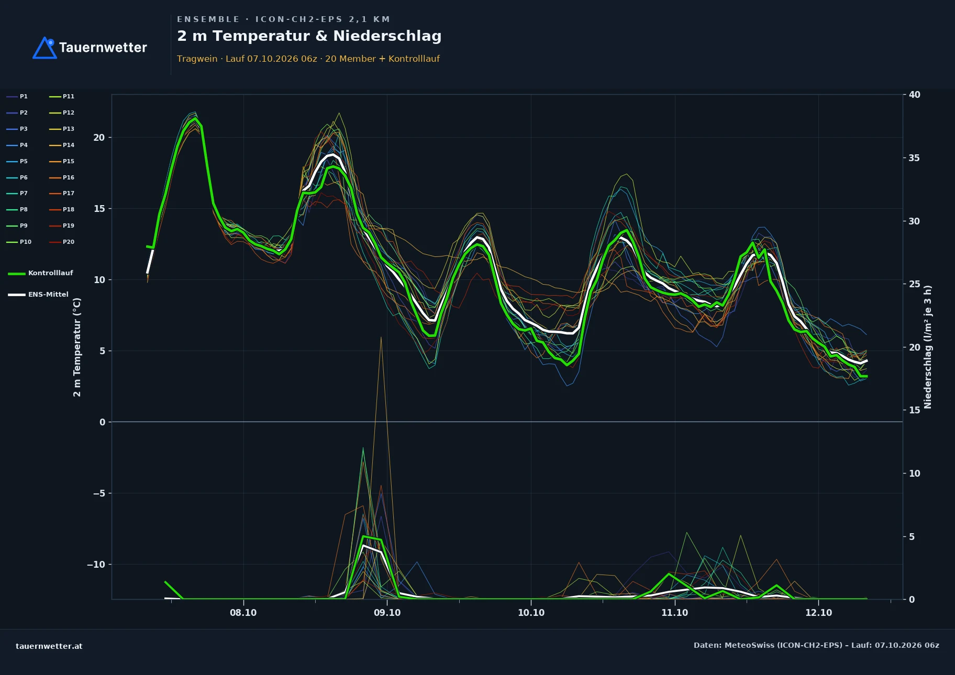Click the 09.10 date tick label
Image resolution: width=955 pixels, height=675 pixels.
click(387, 613)
